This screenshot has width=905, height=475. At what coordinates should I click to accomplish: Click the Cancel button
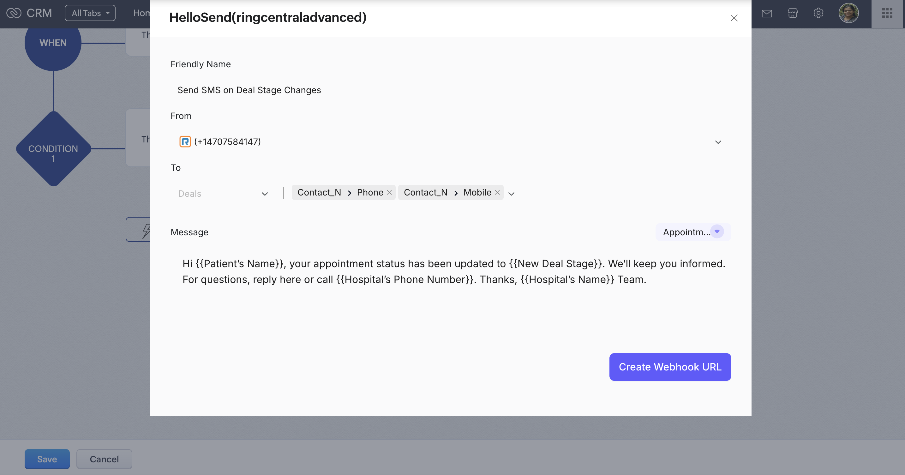(104, 459)
